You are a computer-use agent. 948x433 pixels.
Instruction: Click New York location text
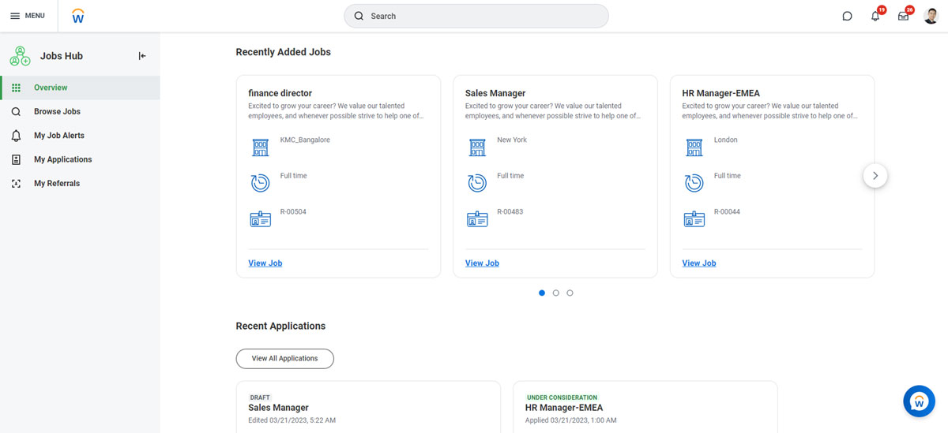coord(512,140)
